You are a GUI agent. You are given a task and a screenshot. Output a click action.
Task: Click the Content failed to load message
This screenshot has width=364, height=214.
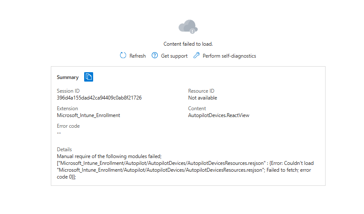point(188,44)
